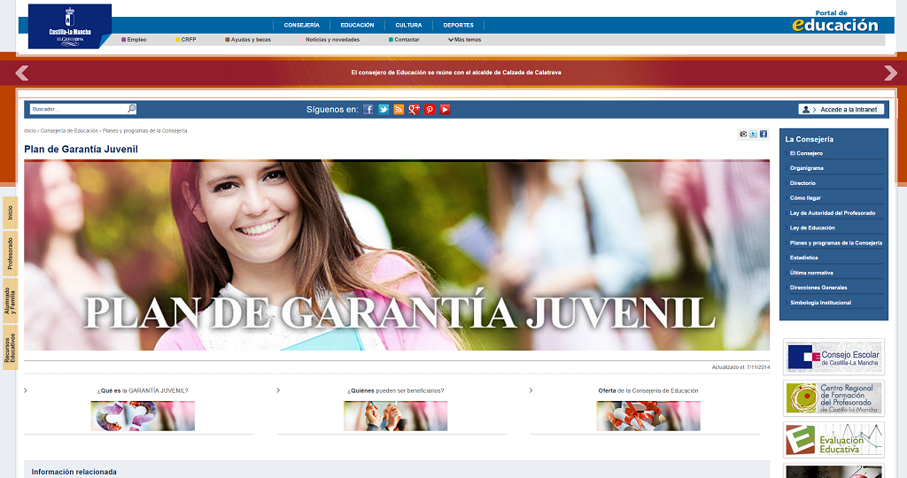
Task: Open the YouTube channel icon
Action: [x=445, y=110]
